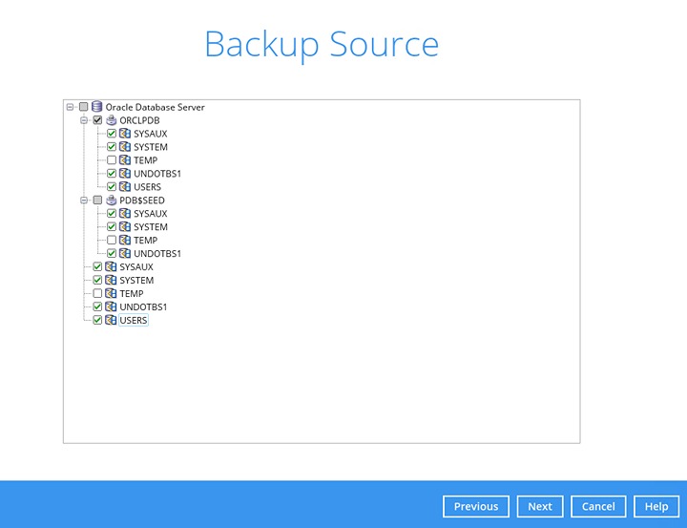Click the PDB$SEED pluggable database icon
Viewport: 687px width, 528px height.
point(112,201)
